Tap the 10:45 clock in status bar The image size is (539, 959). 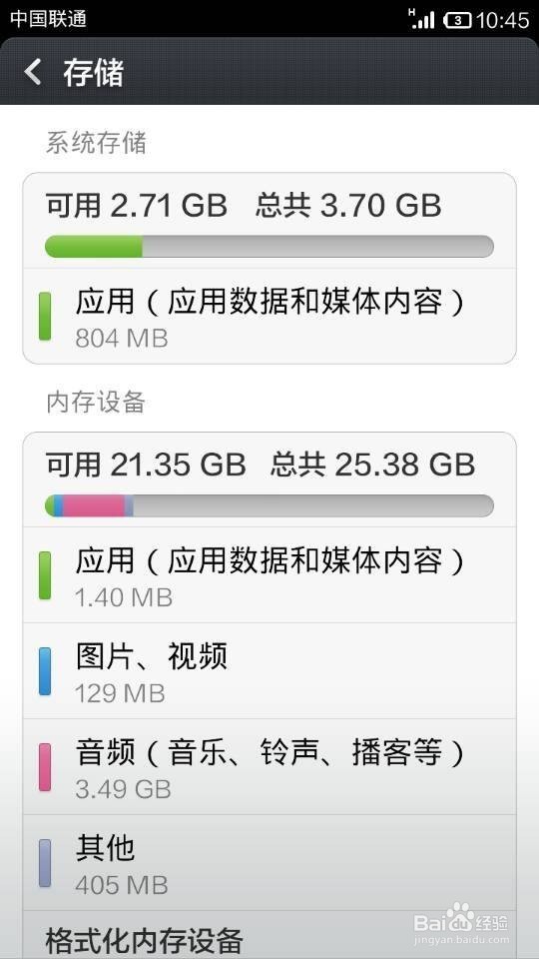[x=502, y=20]
